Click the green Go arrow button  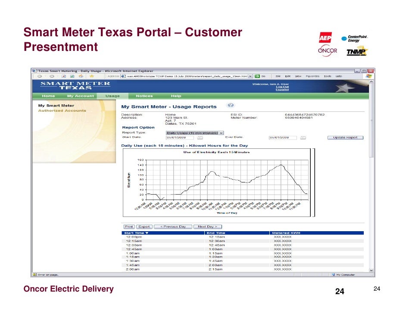(x=257, y=76)
